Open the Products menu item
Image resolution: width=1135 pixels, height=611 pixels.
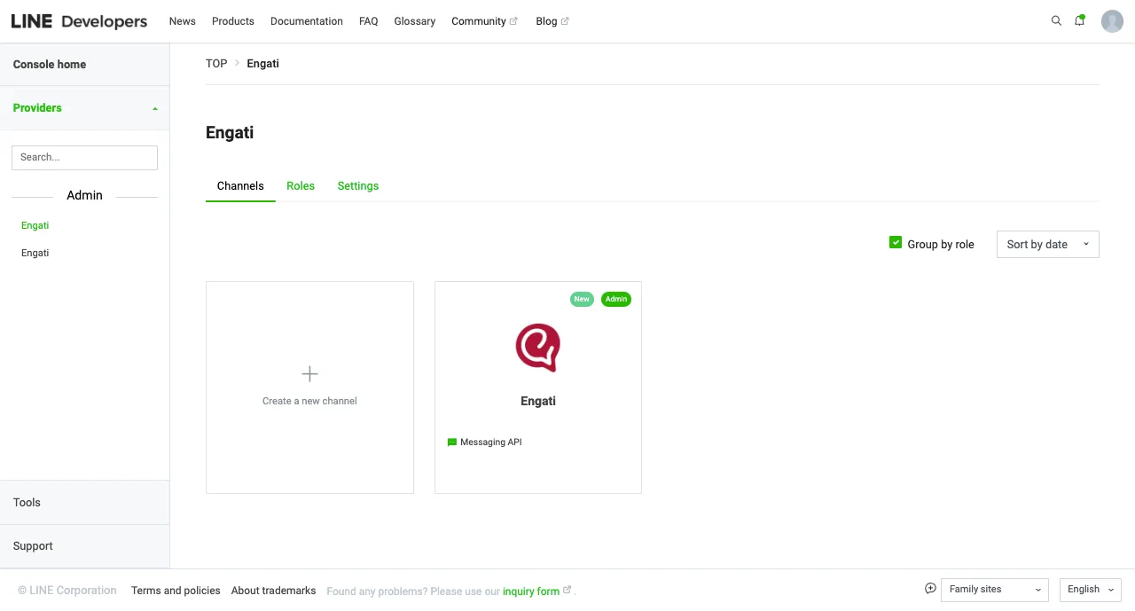tap(233, 21)
